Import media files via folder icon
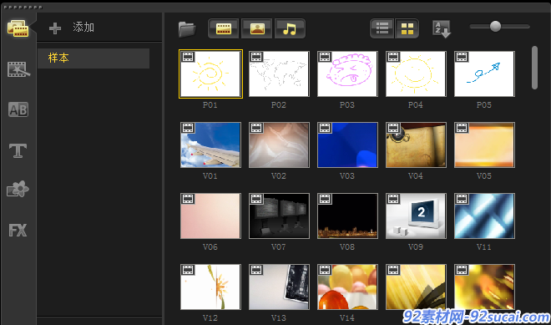This screenshot has width=551, height=325. coord(187,29)
